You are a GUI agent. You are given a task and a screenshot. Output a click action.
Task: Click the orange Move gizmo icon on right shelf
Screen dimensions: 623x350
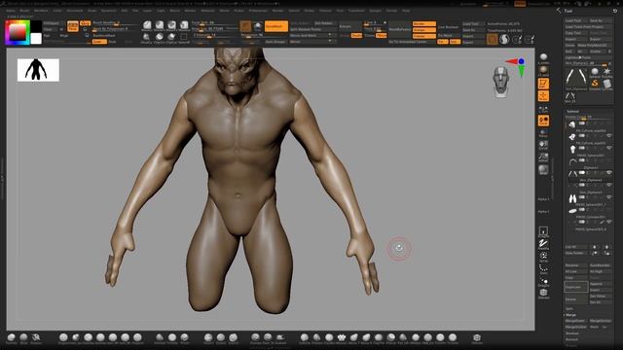pos(543,96)
